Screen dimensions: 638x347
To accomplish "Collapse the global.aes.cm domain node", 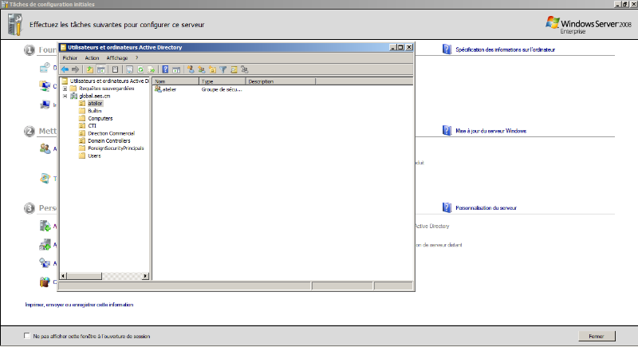I will click(65, 96).
